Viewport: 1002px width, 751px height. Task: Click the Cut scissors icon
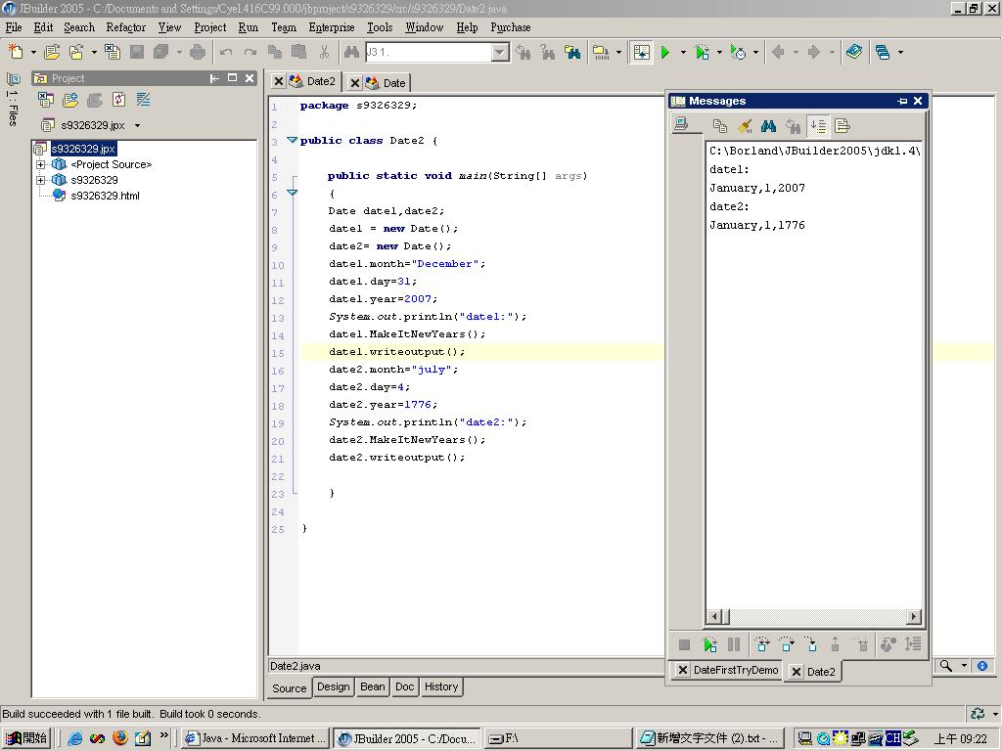coord(324,52)
